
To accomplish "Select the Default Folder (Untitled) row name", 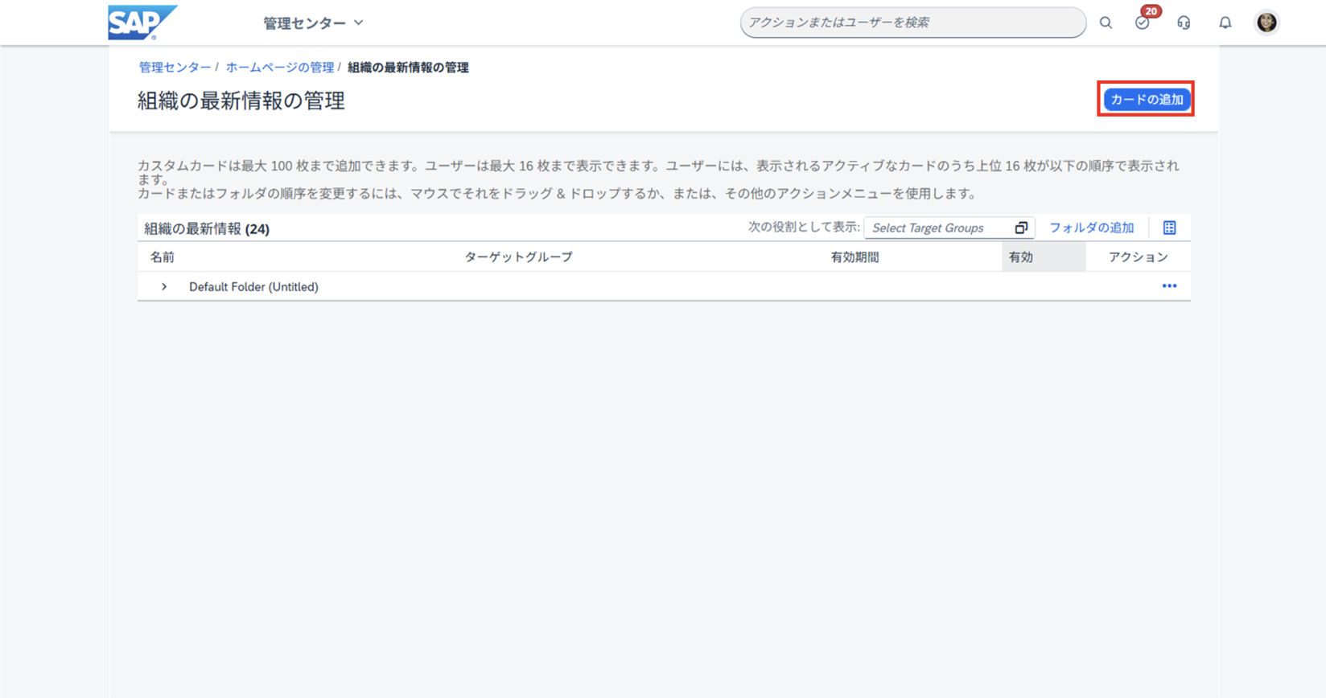I will [253, 287].
